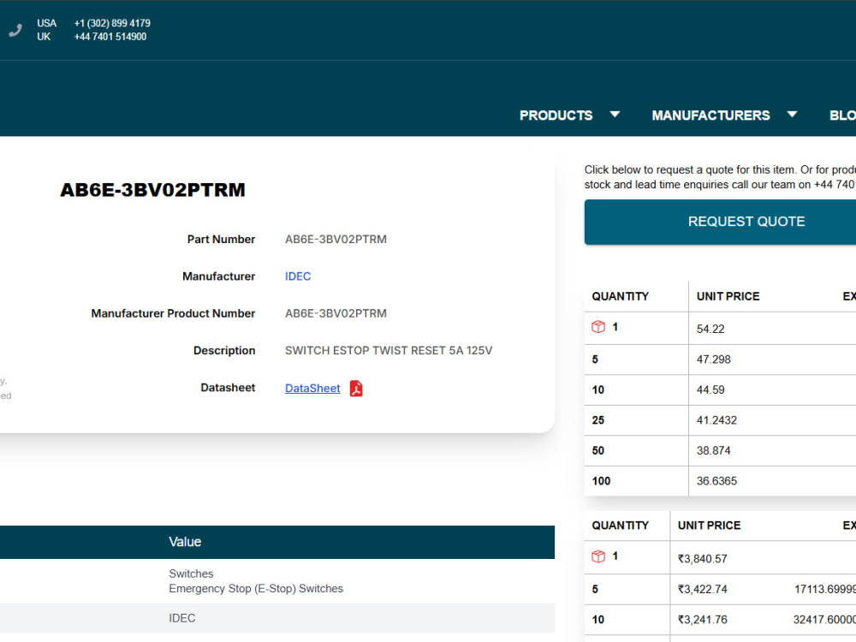The width and height of the screenshot is (856, 642).
Task: Open the red PDF datasheet icon
Action: tap(356, 388)
